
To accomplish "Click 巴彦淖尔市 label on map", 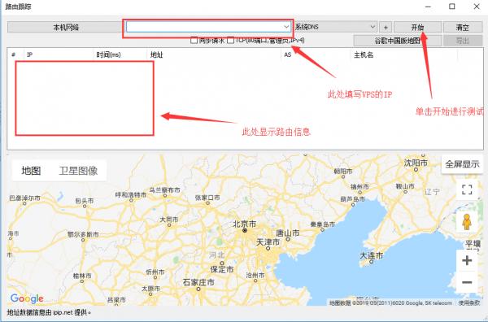I will point(24,198).
